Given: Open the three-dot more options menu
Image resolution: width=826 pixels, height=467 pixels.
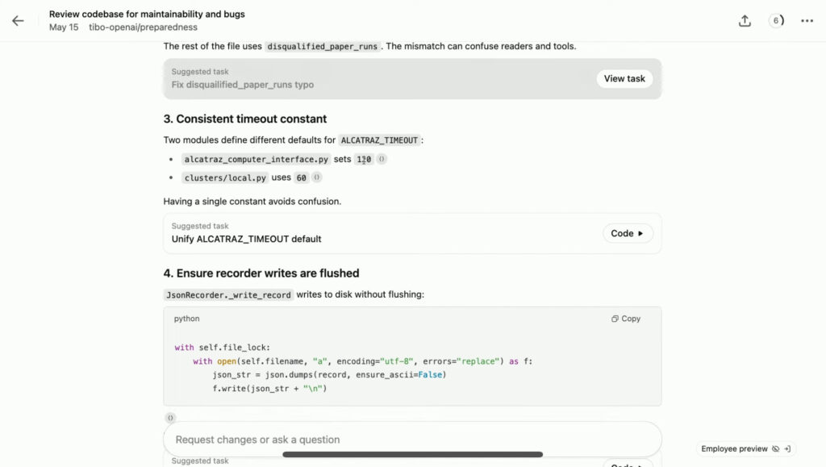Looking at the screenshot, I should pos(807,21).
